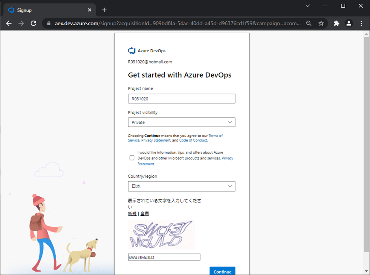370x275 pixels.
Task: Close the Signup tab
Action: [89, 10]
